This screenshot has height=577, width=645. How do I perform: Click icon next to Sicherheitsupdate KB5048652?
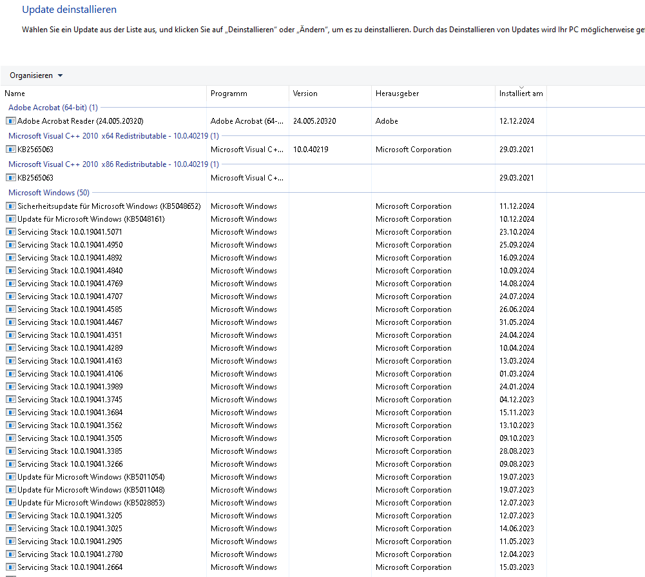click(11, 206)
